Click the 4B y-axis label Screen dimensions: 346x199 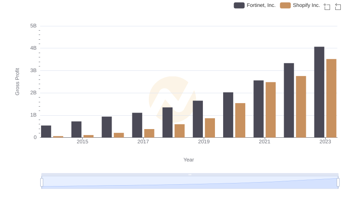pos(33,48)
